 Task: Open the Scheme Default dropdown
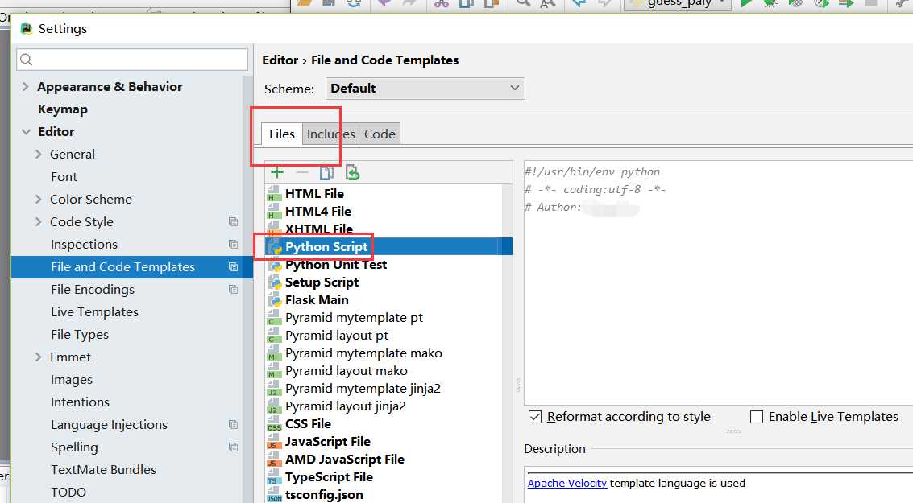click(425, 89)
